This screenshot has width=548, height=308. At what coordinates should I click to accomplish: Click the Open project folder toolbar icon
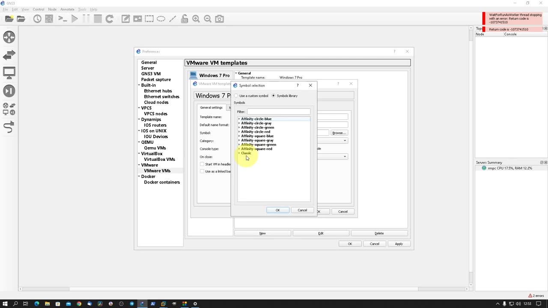21,19
